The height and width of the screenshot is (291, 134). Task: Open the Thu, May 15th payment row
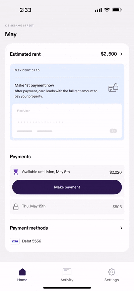coord(67,207)
